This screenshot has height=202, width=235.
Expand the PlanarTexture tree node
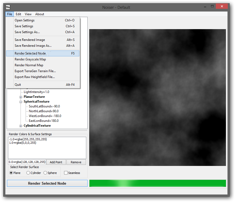(21, 97)
